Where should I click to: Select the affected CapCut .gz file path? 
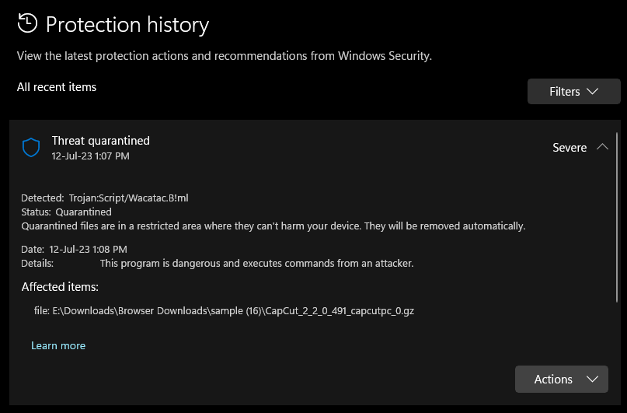(225, 311)
